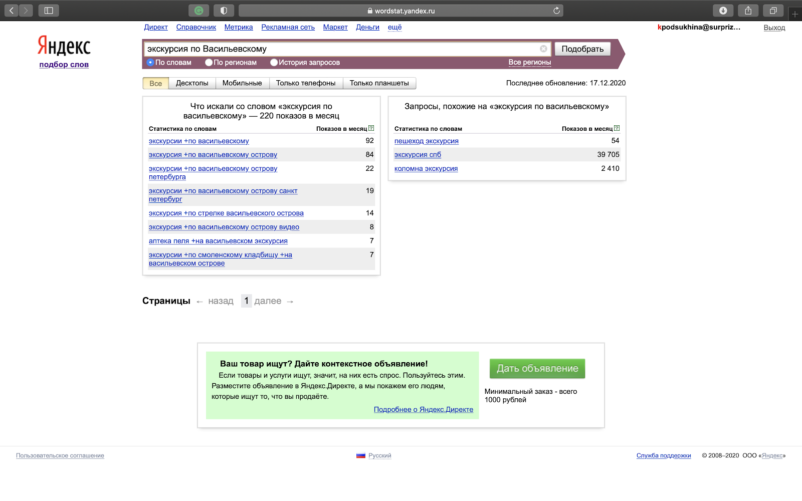The image size is (802, 501).
Task: Select the 'По регионам' radio button
Action: [209, 63]
